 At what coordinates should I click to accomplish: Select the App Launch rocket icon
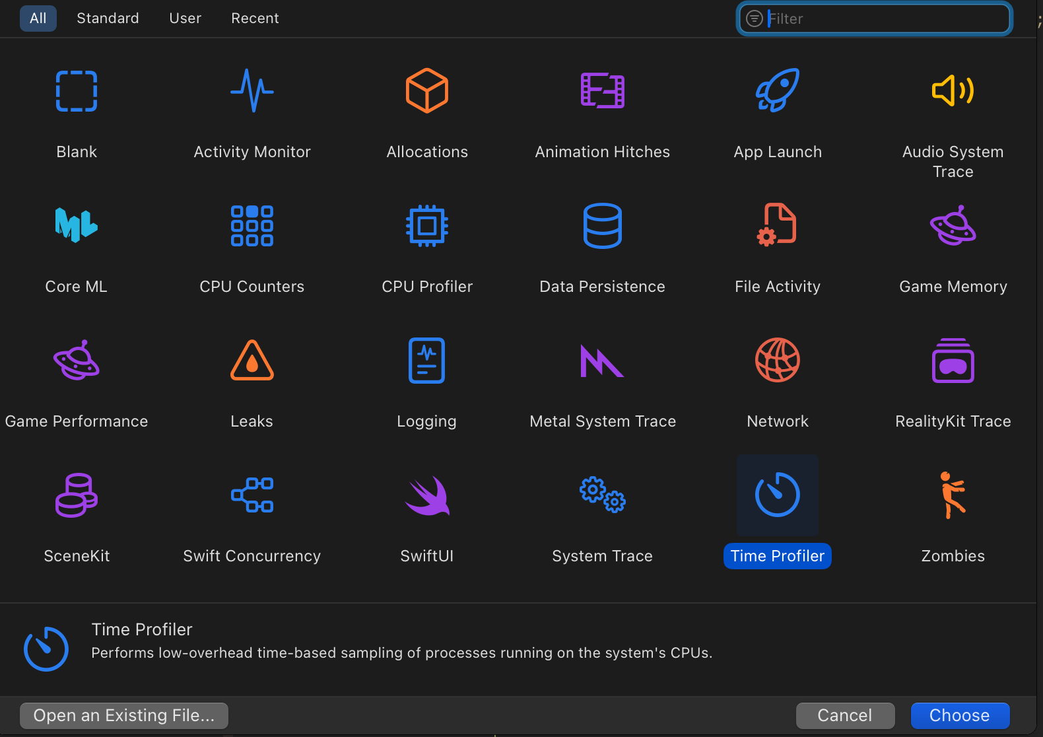[x=778, y=91]
